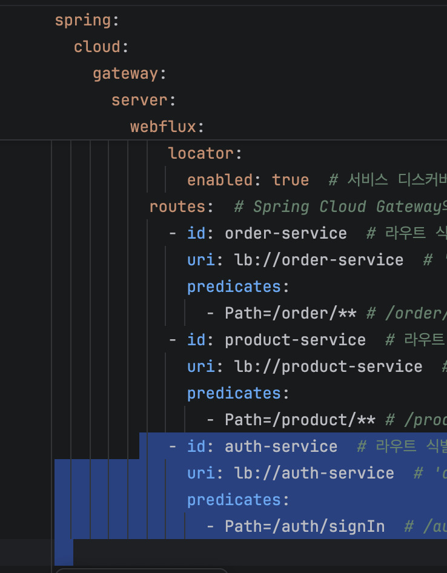
Task: Click the 'uri' key of product-service route
Action: pyautogui.click(x=201, y=367)
